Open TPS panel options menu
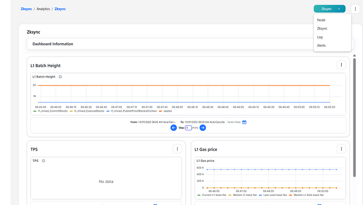Image resolution: width=363 pixels, height=205 pixels. (x=177, y=149)
